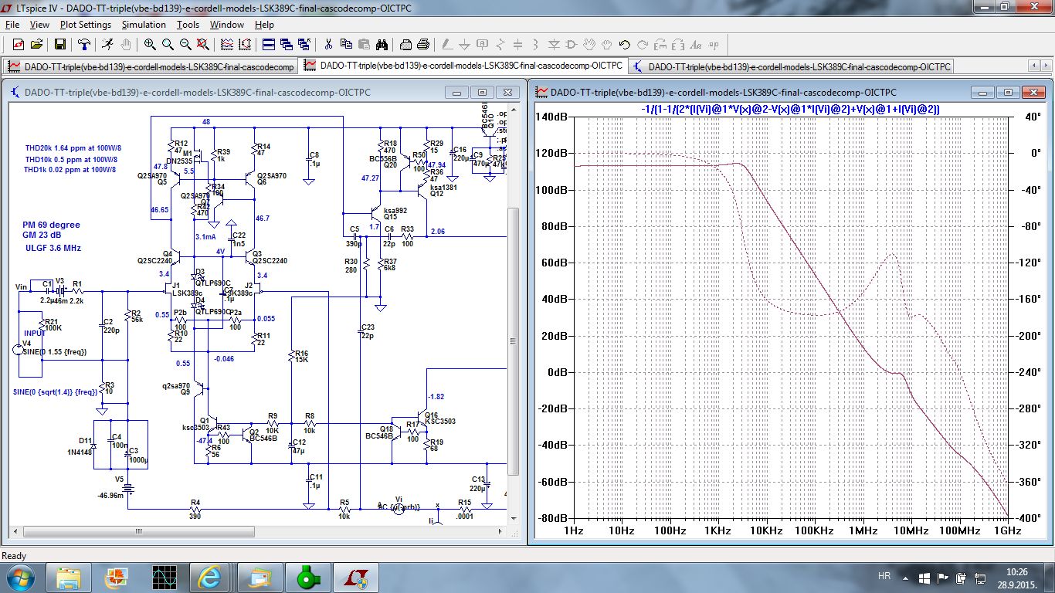This screenshot has height=593, width=1055.
Task: Open the Tools menu
Action: tap(188, 25)
